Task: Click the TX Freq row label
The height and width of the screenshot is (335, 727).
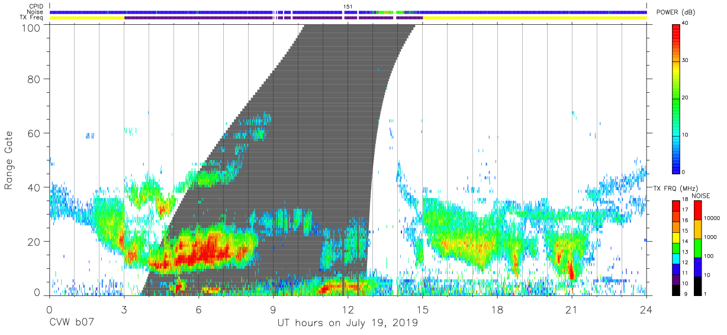Action: [x=32, y=18]
